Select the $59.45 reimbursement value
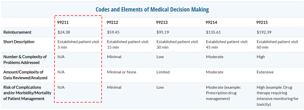 113,32
